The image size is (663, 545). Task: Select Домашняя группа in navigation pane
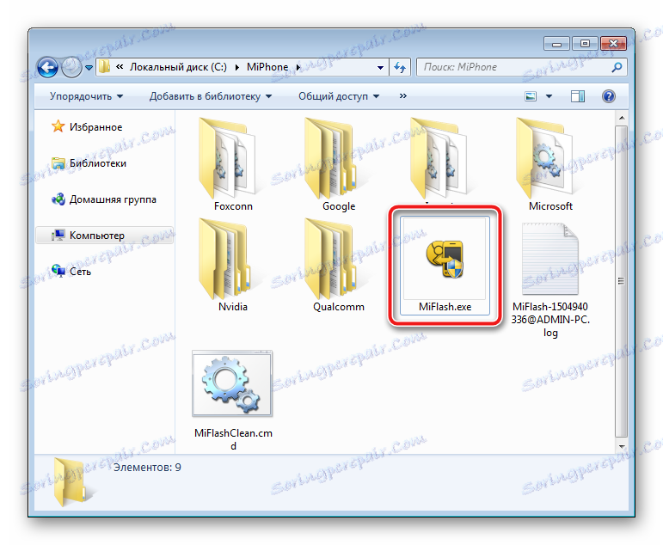coord(113,199)
